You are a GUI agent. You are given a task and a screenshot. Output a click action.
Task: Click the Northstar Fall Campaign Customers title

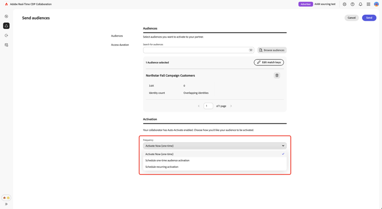click(x=170, y=76)
